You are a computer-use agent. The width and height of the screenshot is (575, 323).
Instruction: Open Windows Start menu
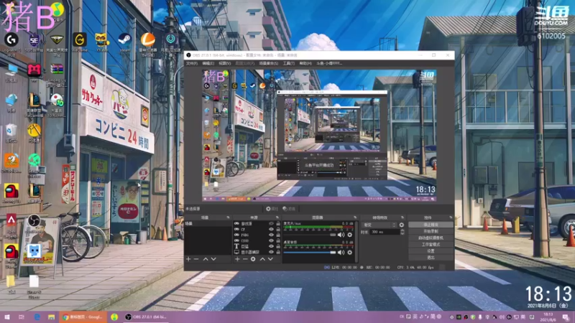pos(6,317)
